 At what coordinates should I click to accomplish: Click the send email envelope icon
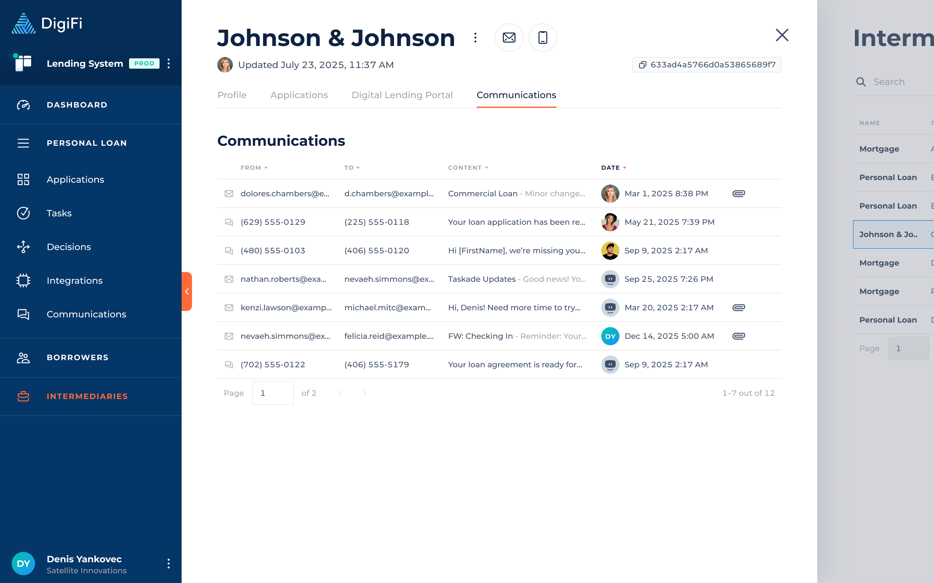coord(509,37)
